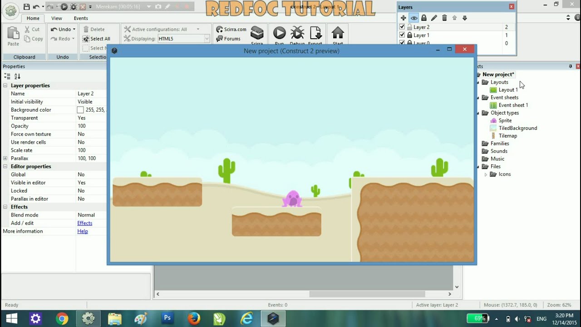Click the Help link under More information
This screenshot has width=581, height=327.
click(x=83, y=231)
